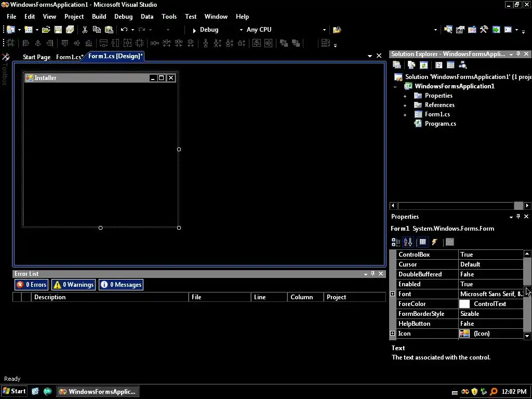Click the Paste clipboard icon

pyautogui.click(x=109, y=30)
